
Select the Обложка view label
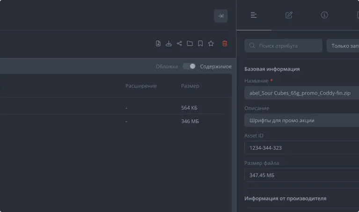[167, 66]
